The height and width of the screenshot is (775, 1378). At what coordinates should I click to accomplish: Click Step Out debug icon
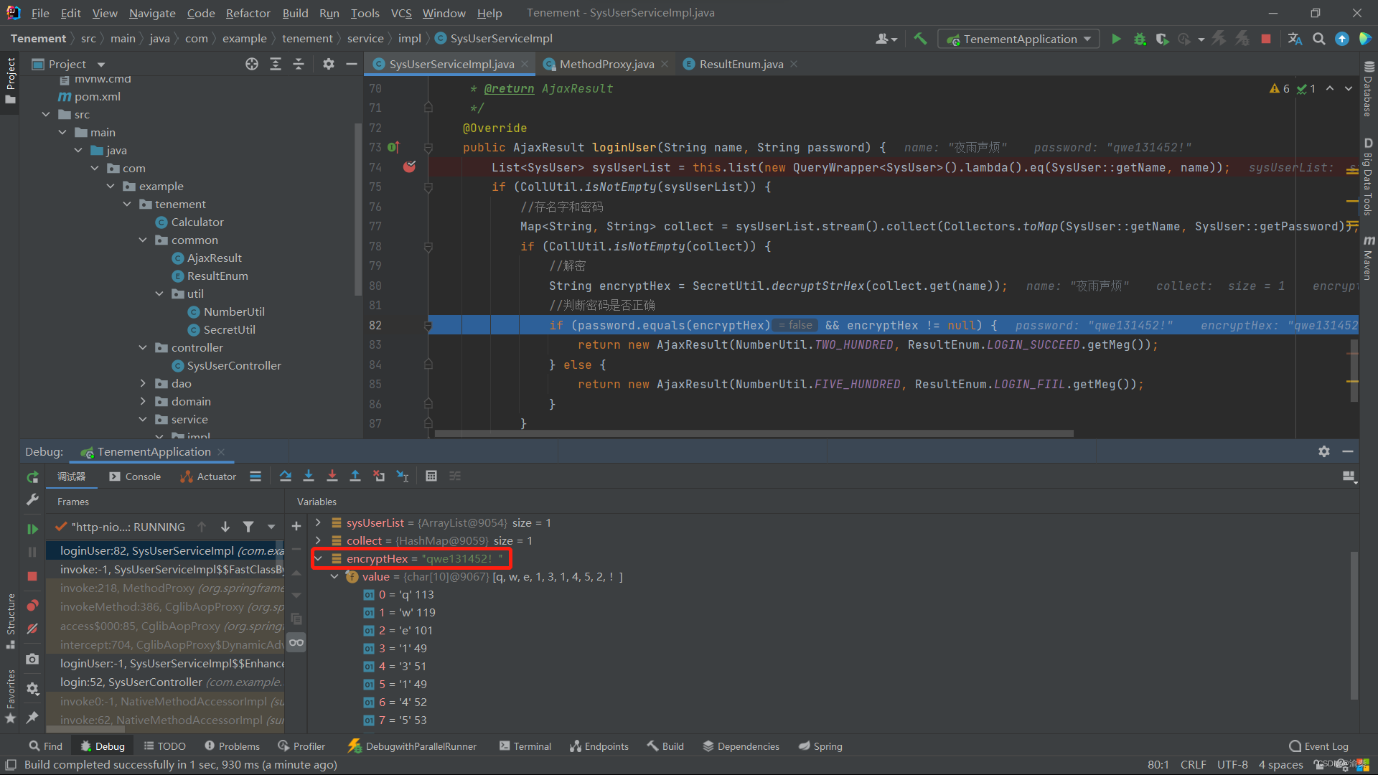(x=355, y=476)
